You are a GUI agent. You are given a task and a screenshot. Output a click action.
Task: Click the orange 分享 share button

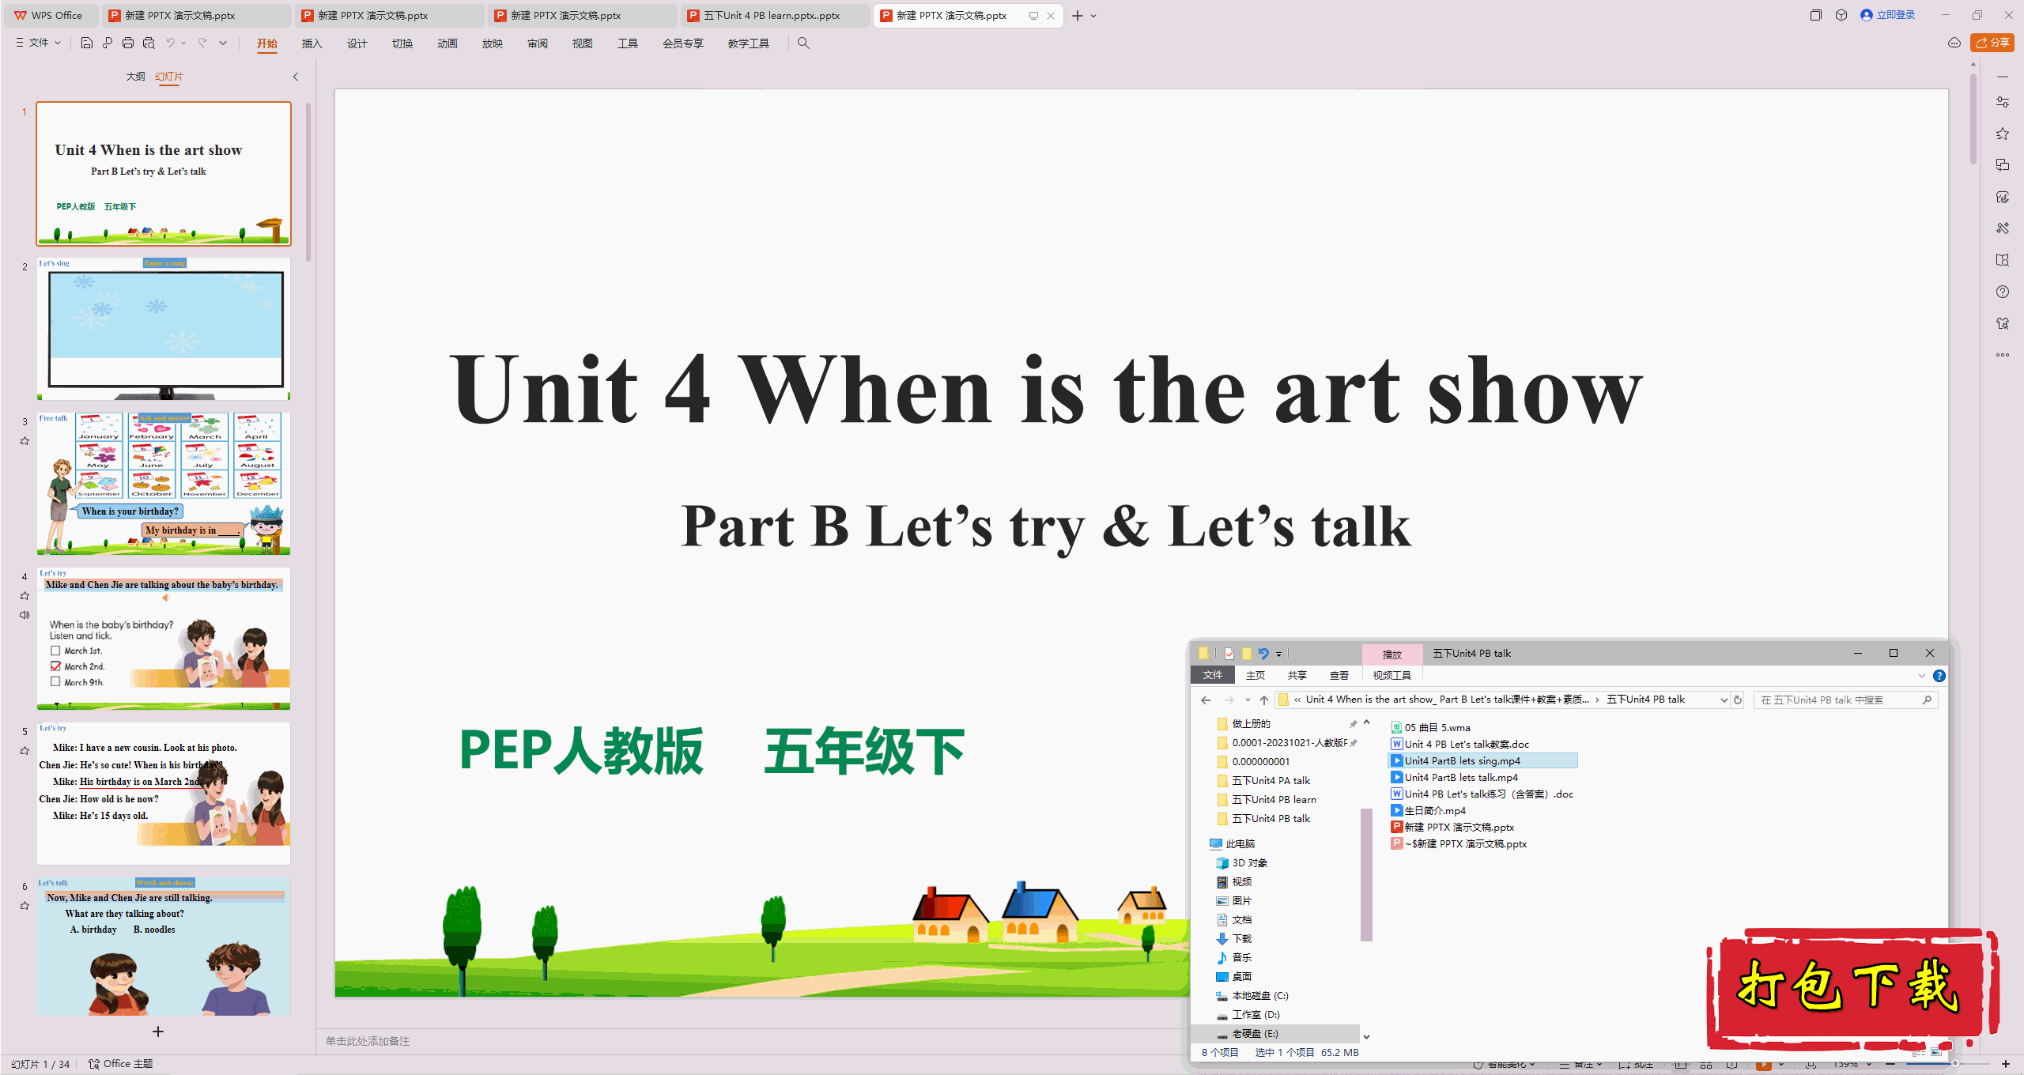tap(1992, 43)
